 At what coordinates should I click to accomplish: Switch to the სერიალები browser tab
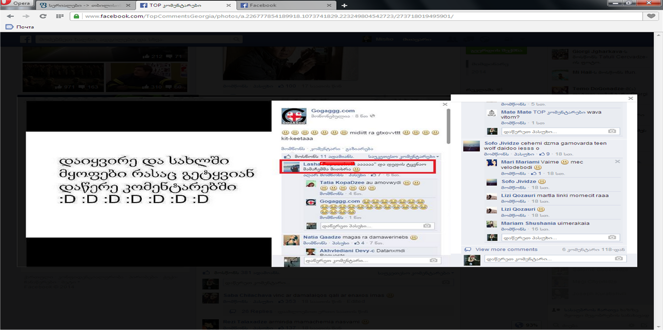[x=87, y=5]
